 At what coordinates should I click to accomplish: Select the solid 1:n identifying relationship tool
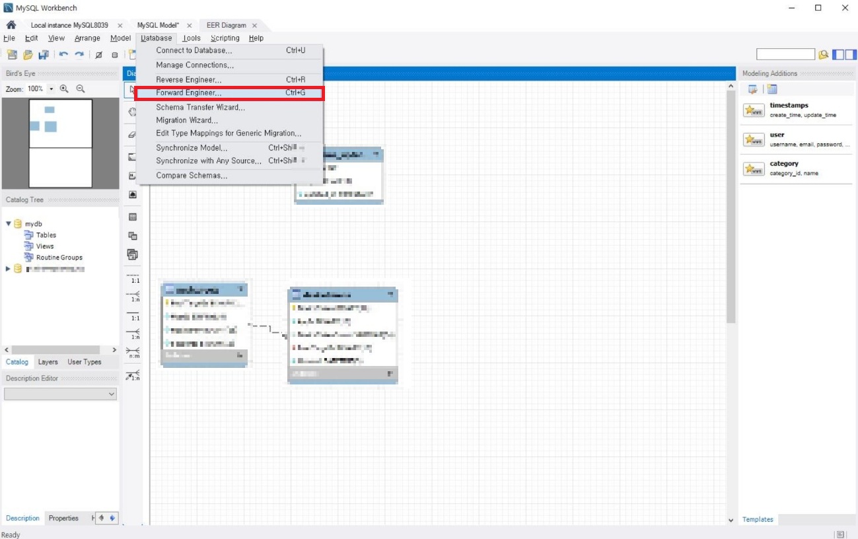(x=133, y=334)
